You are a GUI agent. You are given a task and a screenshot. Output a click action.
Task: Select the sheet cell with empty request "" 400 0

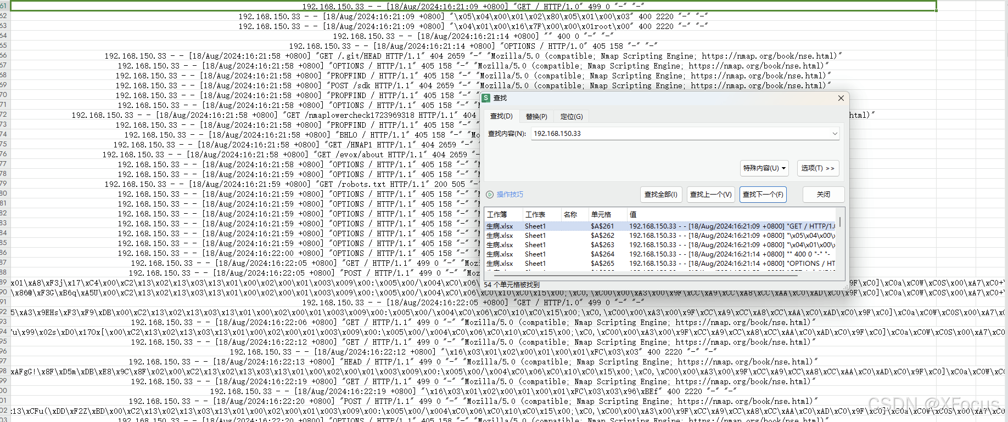click(x=473, y=36)
